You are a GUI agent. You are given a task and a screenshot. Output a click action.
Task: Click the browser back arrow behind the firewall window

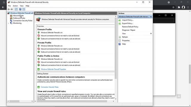(x=3, y=7)
